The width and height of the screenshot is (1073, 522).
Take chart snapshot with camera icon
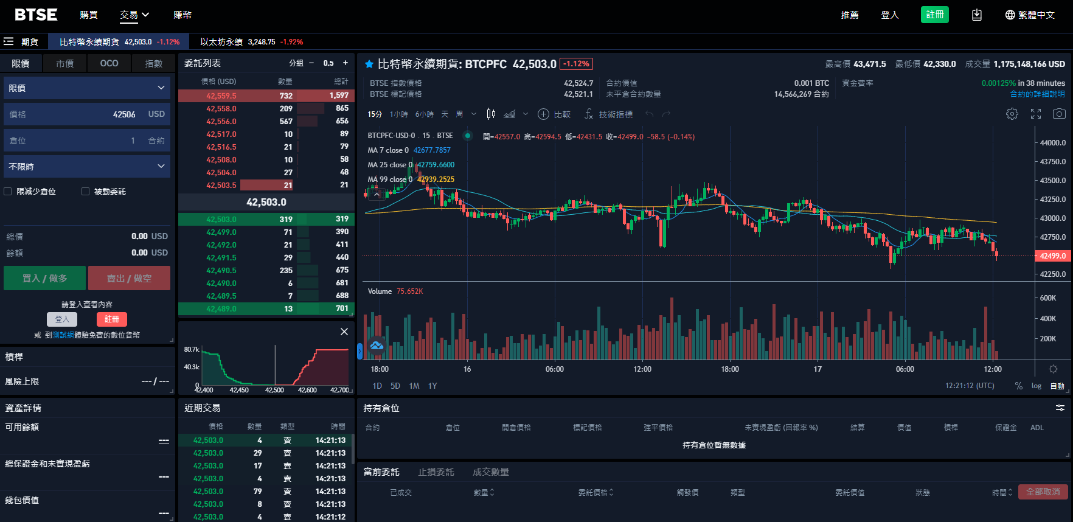(1059, 114)
